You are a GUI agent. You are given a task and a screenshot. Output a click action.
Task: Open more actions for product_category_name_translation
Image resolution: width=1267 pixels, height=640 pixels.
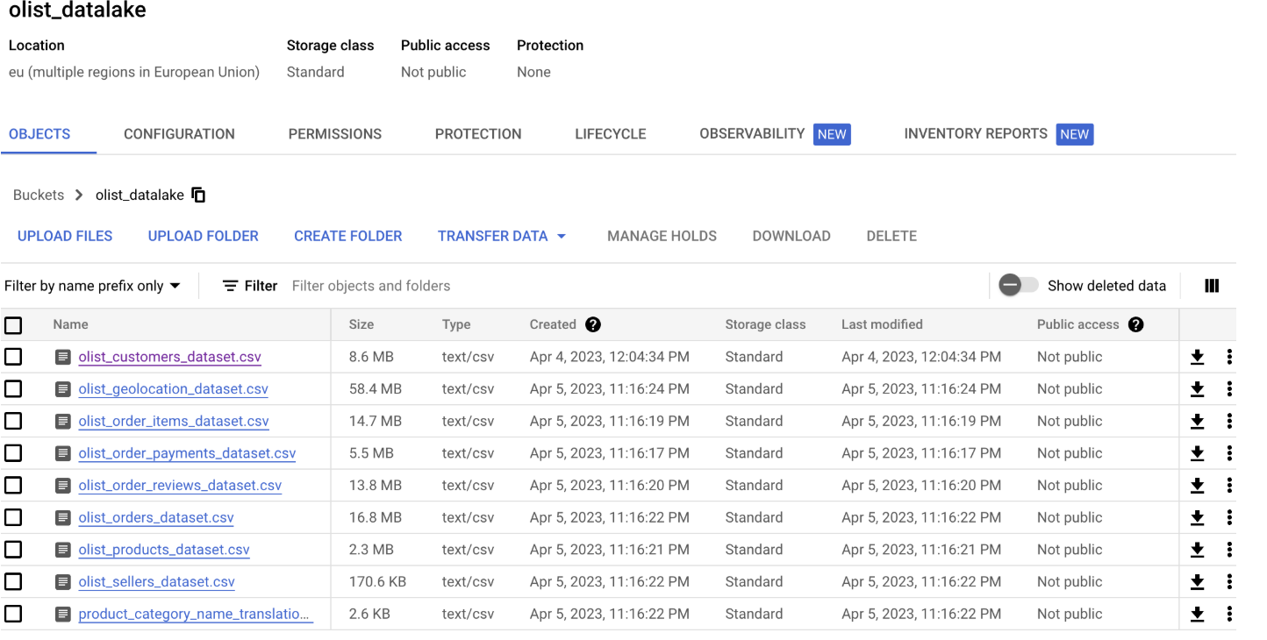[x=1229, y=614]
